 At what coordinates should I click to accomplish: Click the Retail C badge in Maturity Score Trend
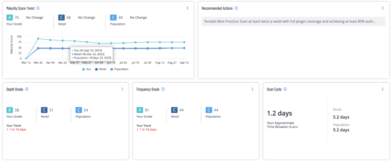pyautogui.click(x=61, y=18)
